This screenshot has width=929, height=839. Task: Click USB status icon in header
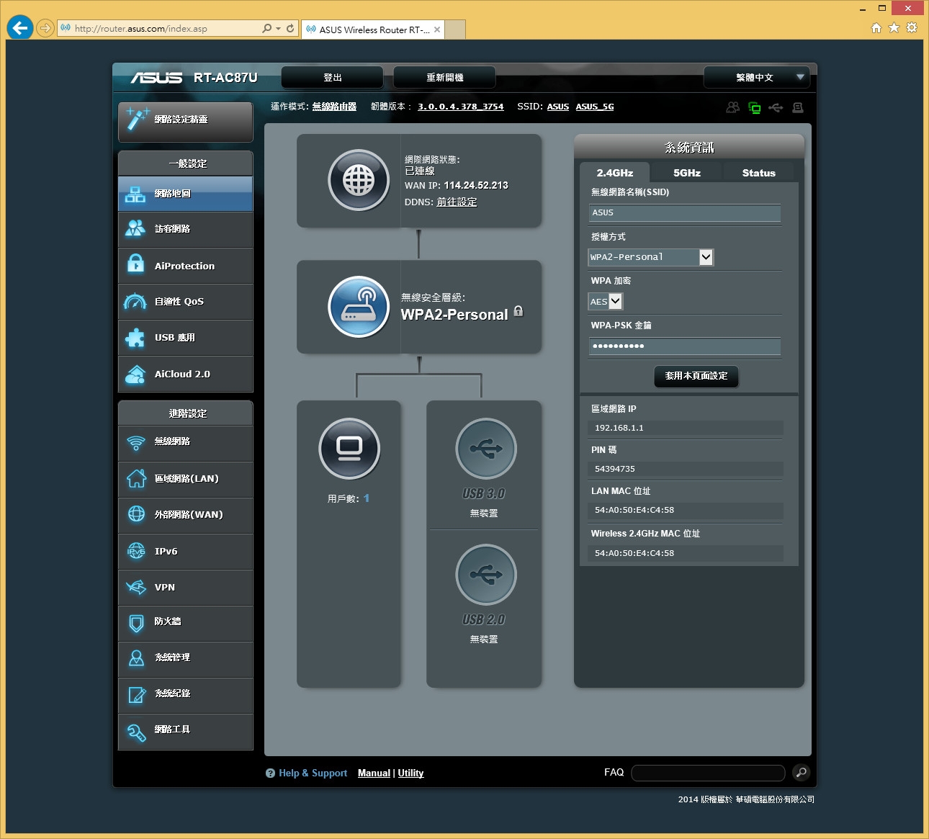coord(776,107)
